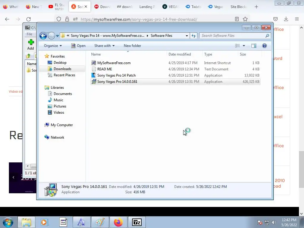
Task: Open recent locations arrow beside Forward button
Action: (x=57, y=36)
